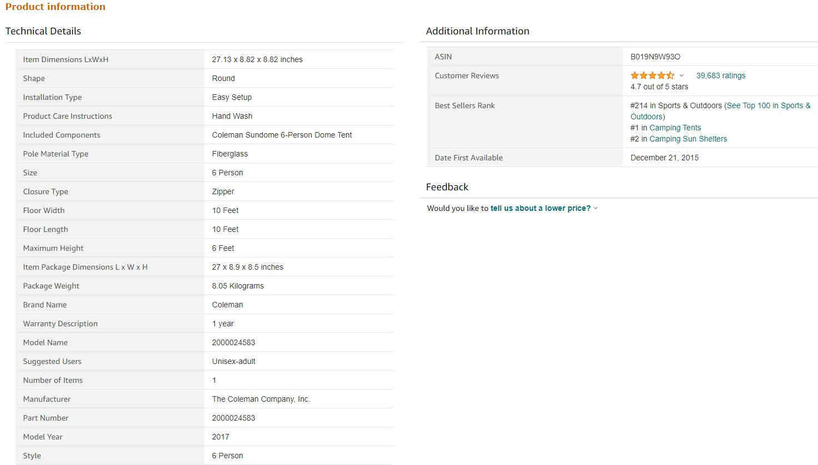Image resolution: width=818 pixels, height=465 pixels.
Task: Click the Hand Wash value
Action: click(x=232, y=116)
